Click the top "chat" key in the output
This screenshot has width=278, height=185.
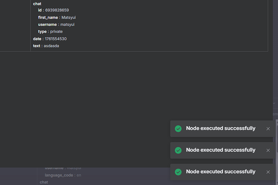point(37,4)
